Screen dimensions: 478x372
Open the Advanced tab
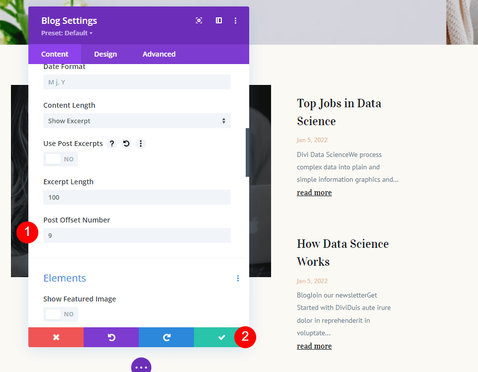point(159,54)
